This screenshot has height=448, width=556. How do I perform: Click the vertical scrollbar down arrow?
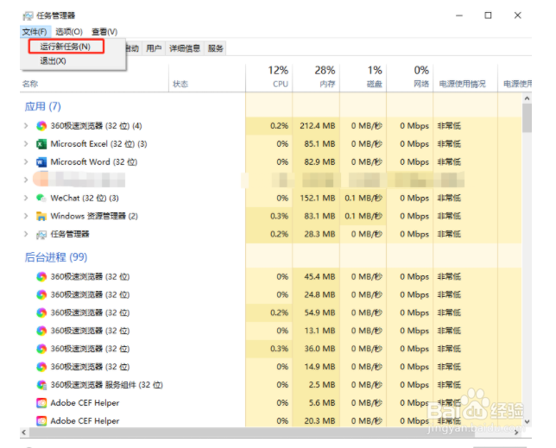(x=527, y=422)
